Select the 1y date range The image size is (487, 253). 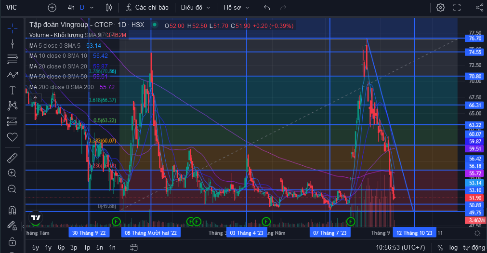(48, 247)
